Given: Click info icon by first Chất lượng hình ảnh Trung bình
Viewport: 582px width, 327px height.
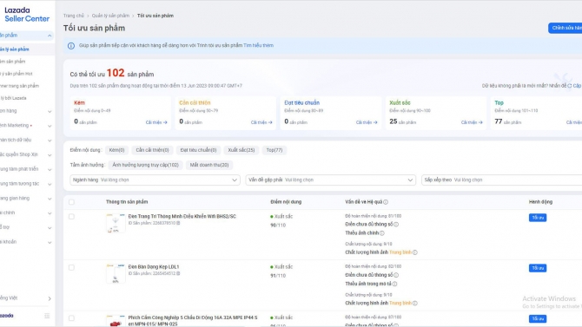Looking at the screenshot, I should pos(415,252).
